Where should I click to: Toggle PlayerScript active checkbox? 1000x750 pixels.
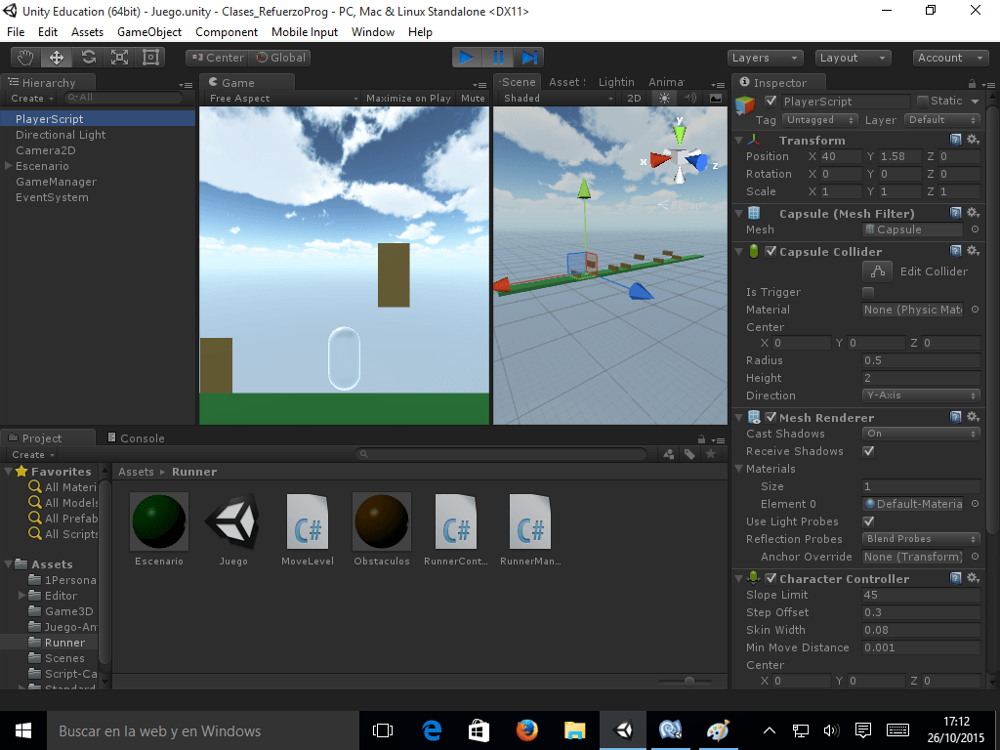pyautogui.click(x=771, y=101)
